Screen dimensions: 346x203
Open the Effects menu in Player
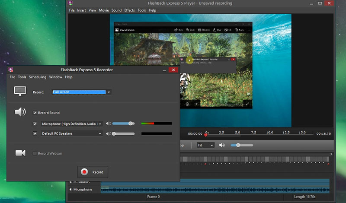[129, 10]
